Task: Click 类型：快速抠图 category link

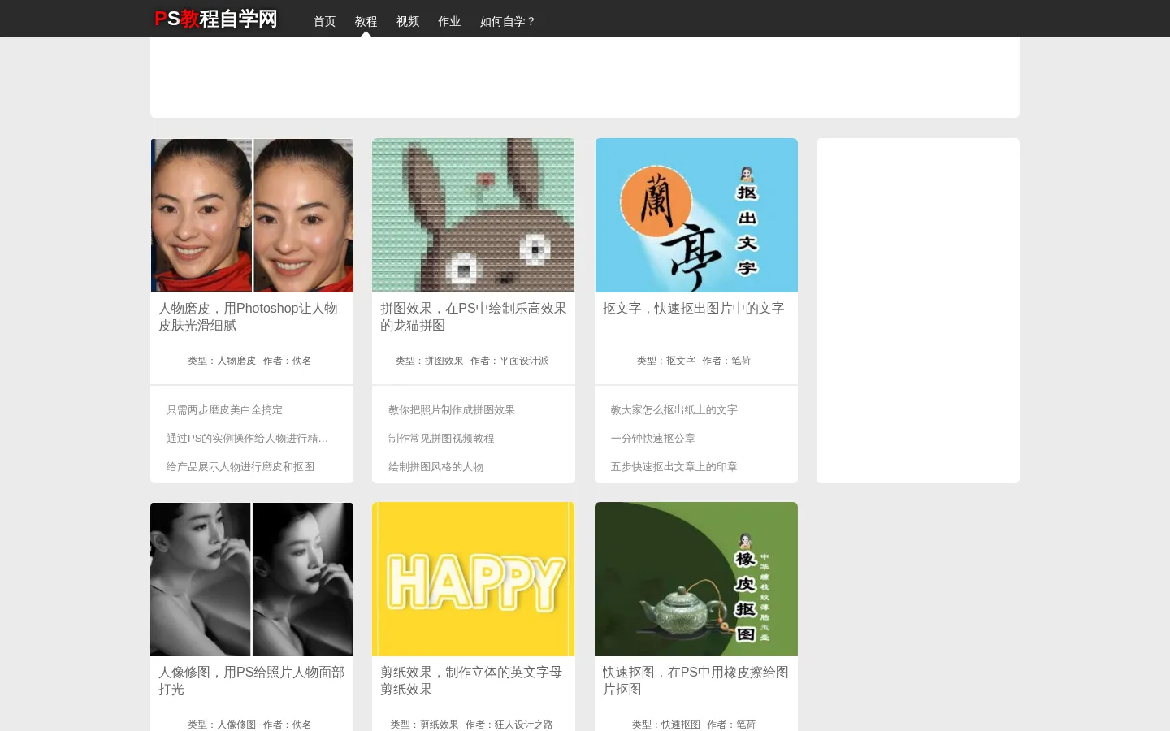Action: click(666, 725)
